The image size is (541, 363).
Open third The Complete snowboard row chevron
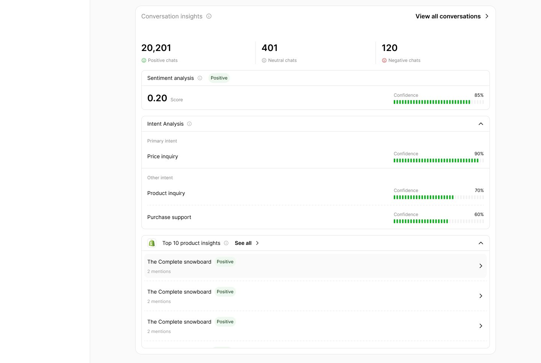click(x=481, y=326)
